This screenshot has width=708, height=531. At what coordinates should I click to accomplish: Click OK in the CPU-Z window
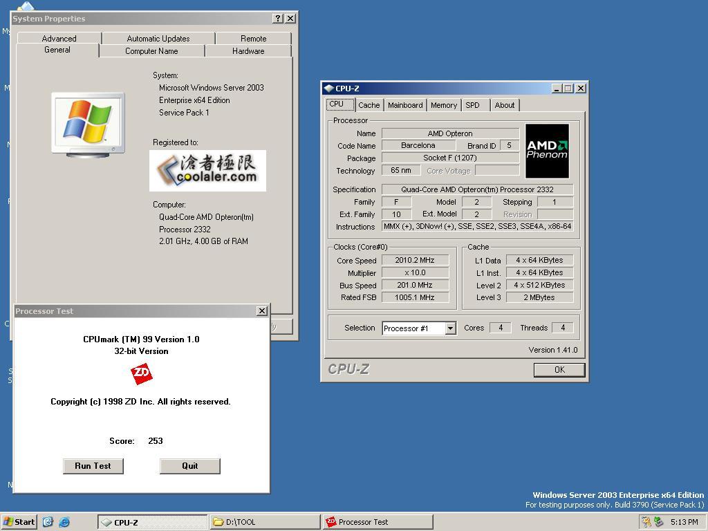click(559, 370)
